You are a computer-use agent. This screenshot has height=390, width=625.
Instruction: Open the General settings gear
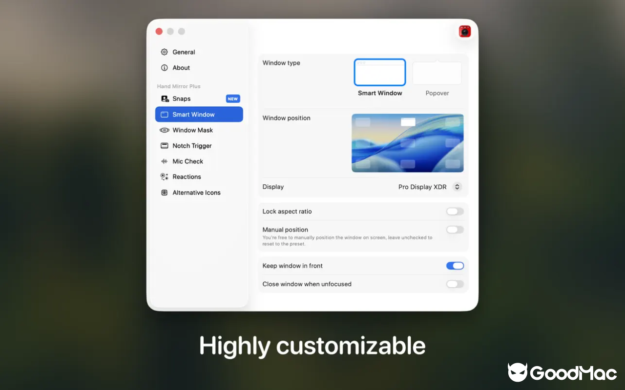pyautogui.click(x=164, y=52)
